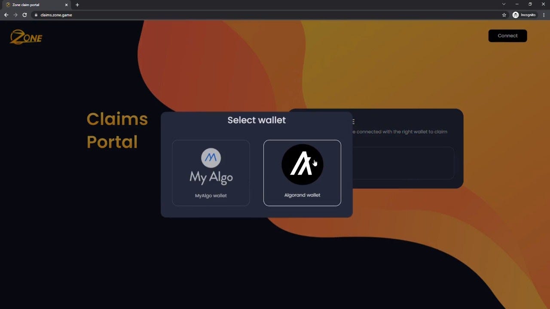Click the Algorand logo icon
The height and width of the screenshot is (309, 550).
[302, 164]
